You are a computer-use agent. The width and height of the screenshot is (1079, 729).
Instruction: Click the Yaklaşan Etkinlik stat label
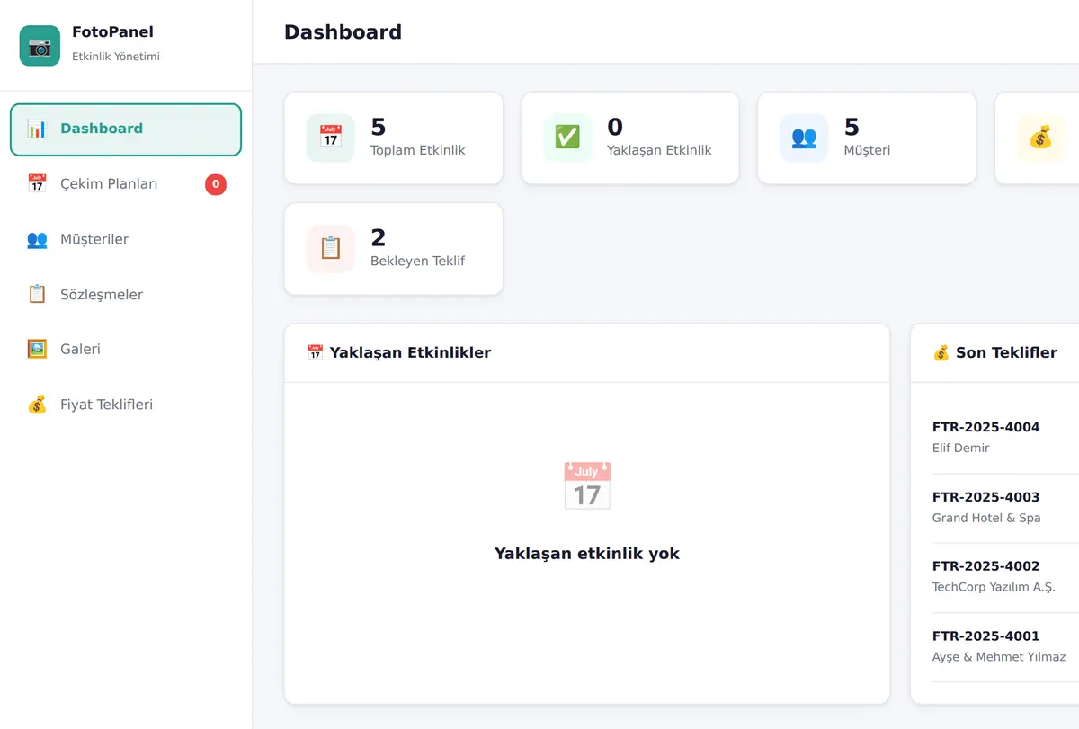pyautogui.click(x=659, y=150)
